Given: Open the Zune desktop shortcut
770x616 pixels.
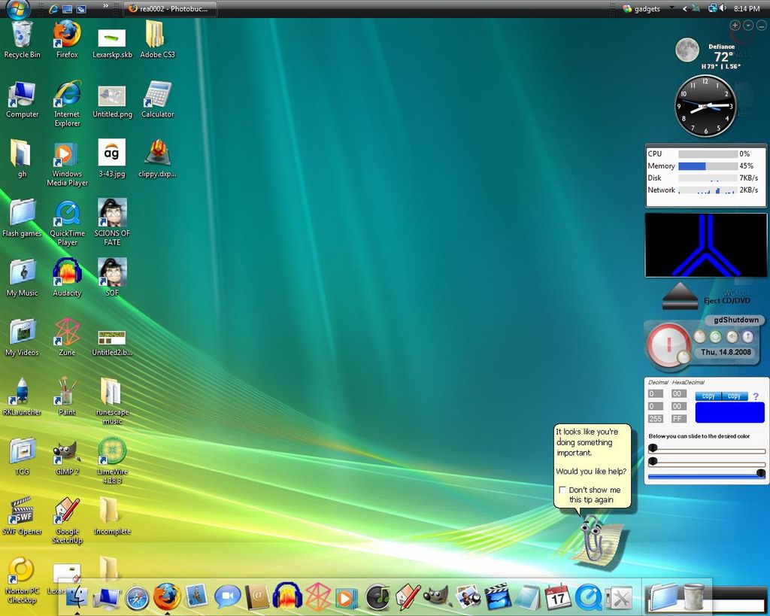Looking at the screenshot, I should point(67,338).
